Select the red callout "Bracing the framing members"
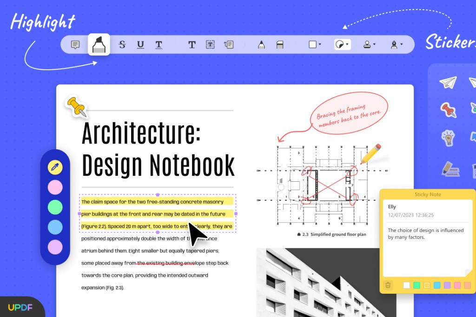Viewport: 476px width, 317px height. 350,113
